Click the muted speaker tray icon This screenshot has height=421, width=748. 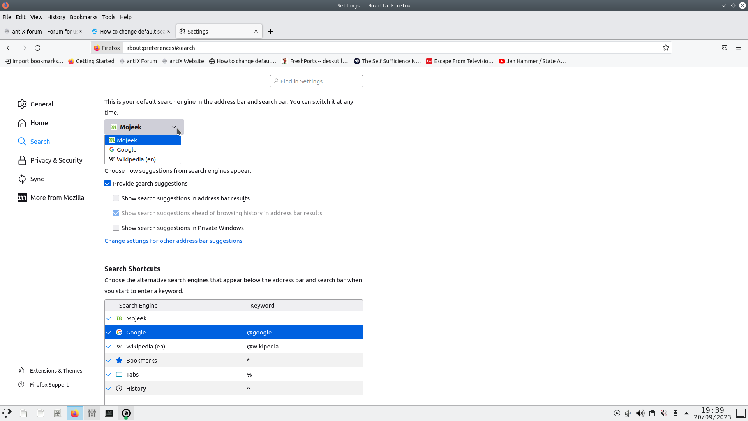click(664, 413)
